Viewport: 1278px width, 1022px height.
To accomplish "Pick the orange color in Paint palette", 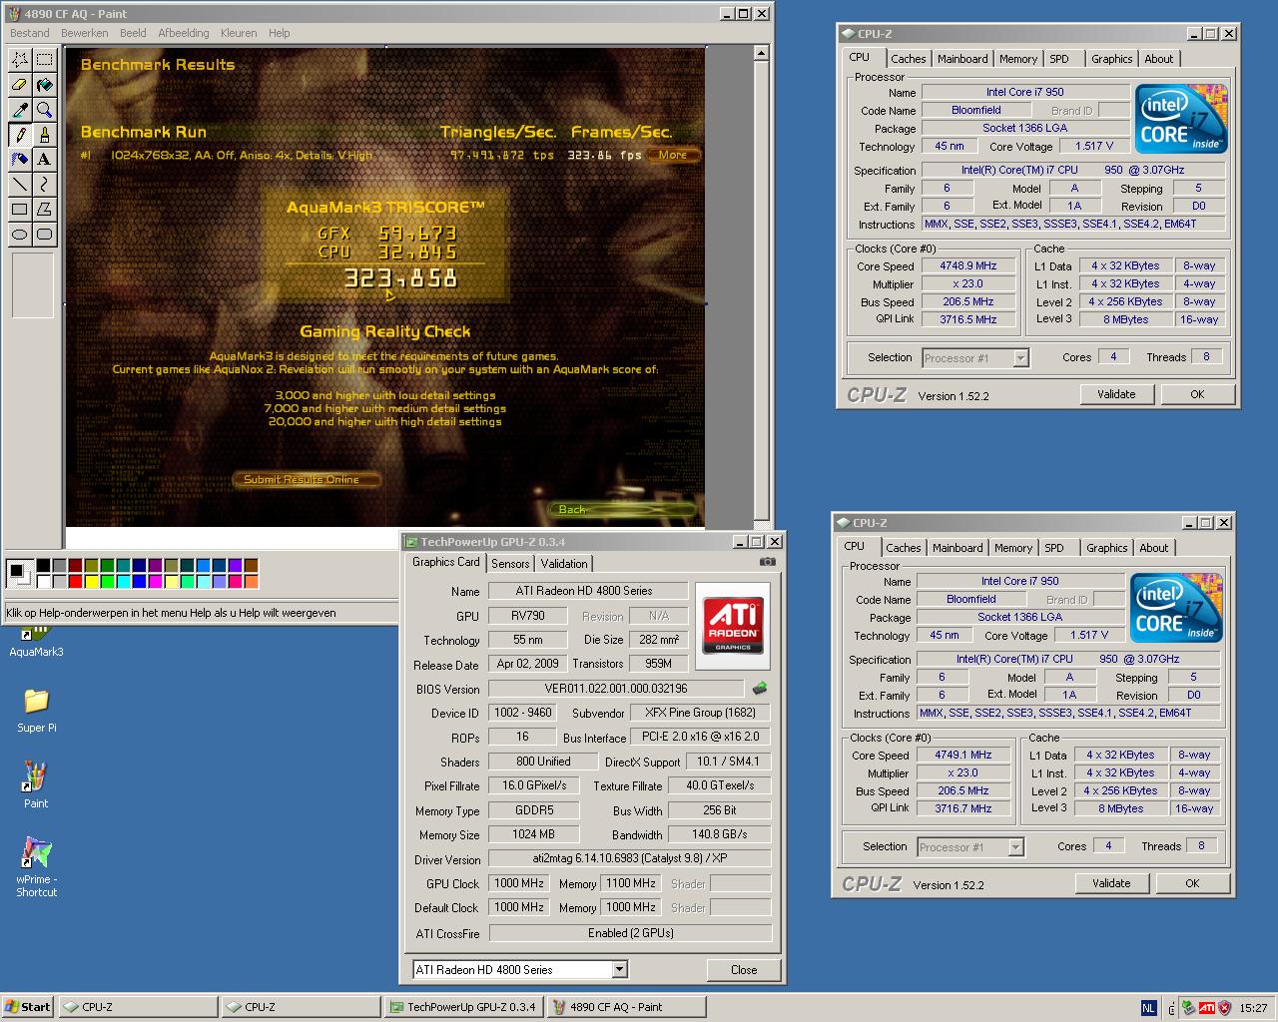I will (251, 581).
